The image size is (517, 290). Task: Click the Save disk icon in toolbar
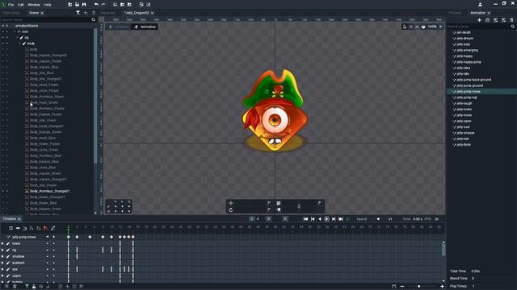(x=84, y=5)
